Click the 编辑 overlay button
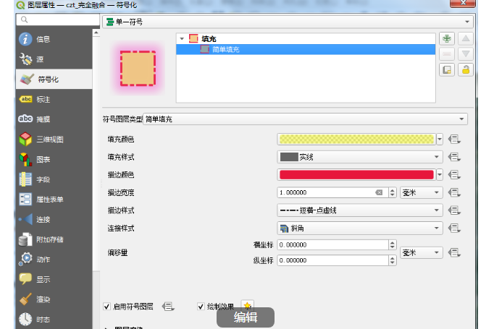This screenshot has height=329, width=494. click(x=246, y=317)
